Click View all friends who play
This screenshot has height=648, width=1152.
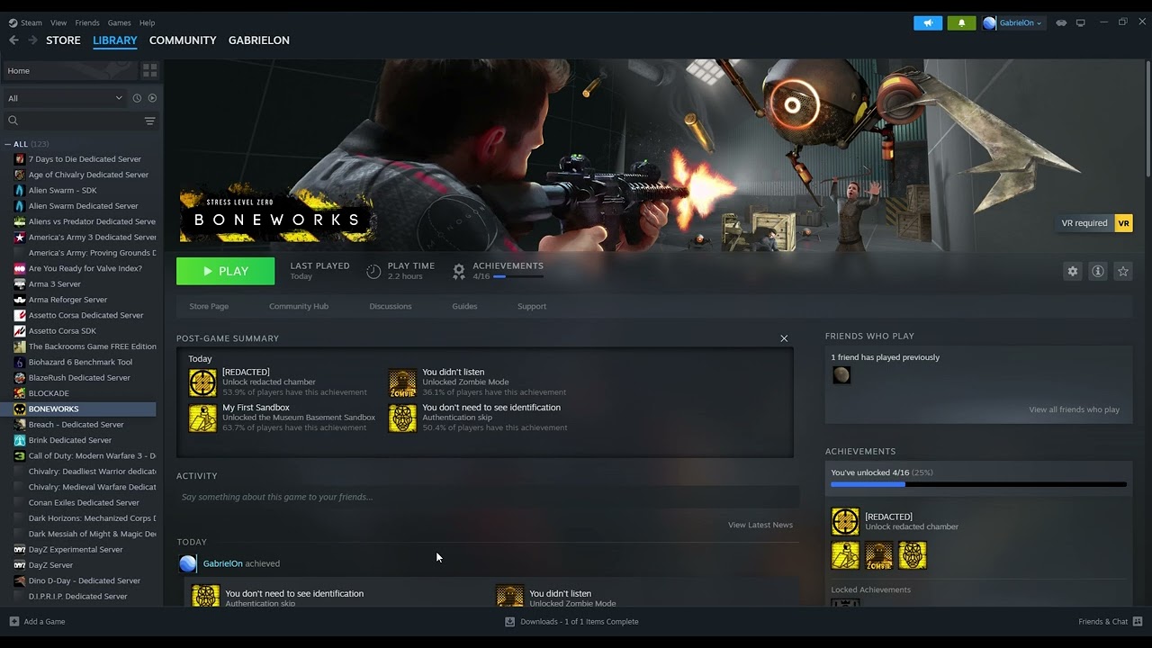coord(1075,409)
